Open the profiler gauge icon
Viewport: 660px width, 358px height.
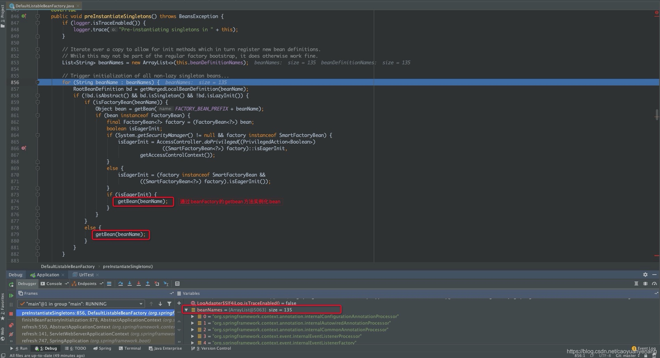pos(654,284)
